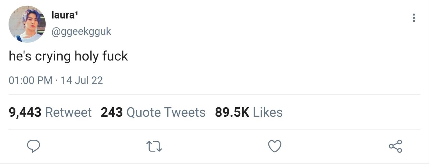The image size is (429, 168).
Task: Open laura's profile picture
Action: 27,24
